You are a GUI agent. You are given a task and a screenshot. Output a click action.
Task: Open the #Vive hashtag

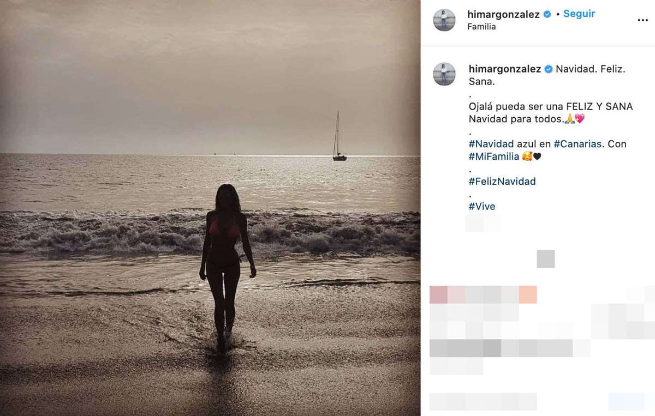pyautogui.click(x=482, y=206)
